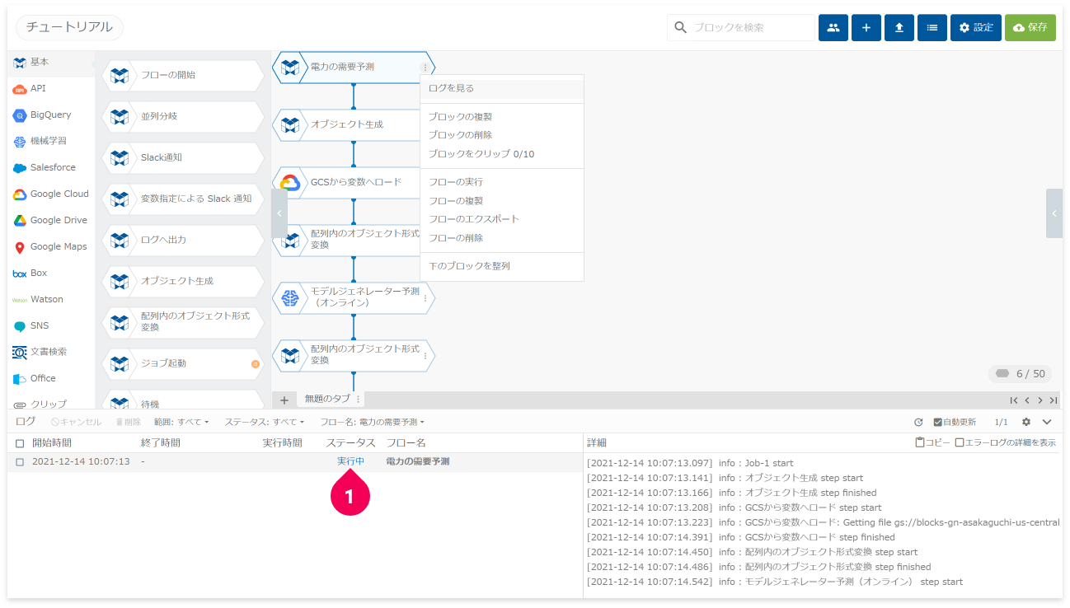Click the upload arrow icon button
Screen dimensions: 1070x608
(899, 27)
